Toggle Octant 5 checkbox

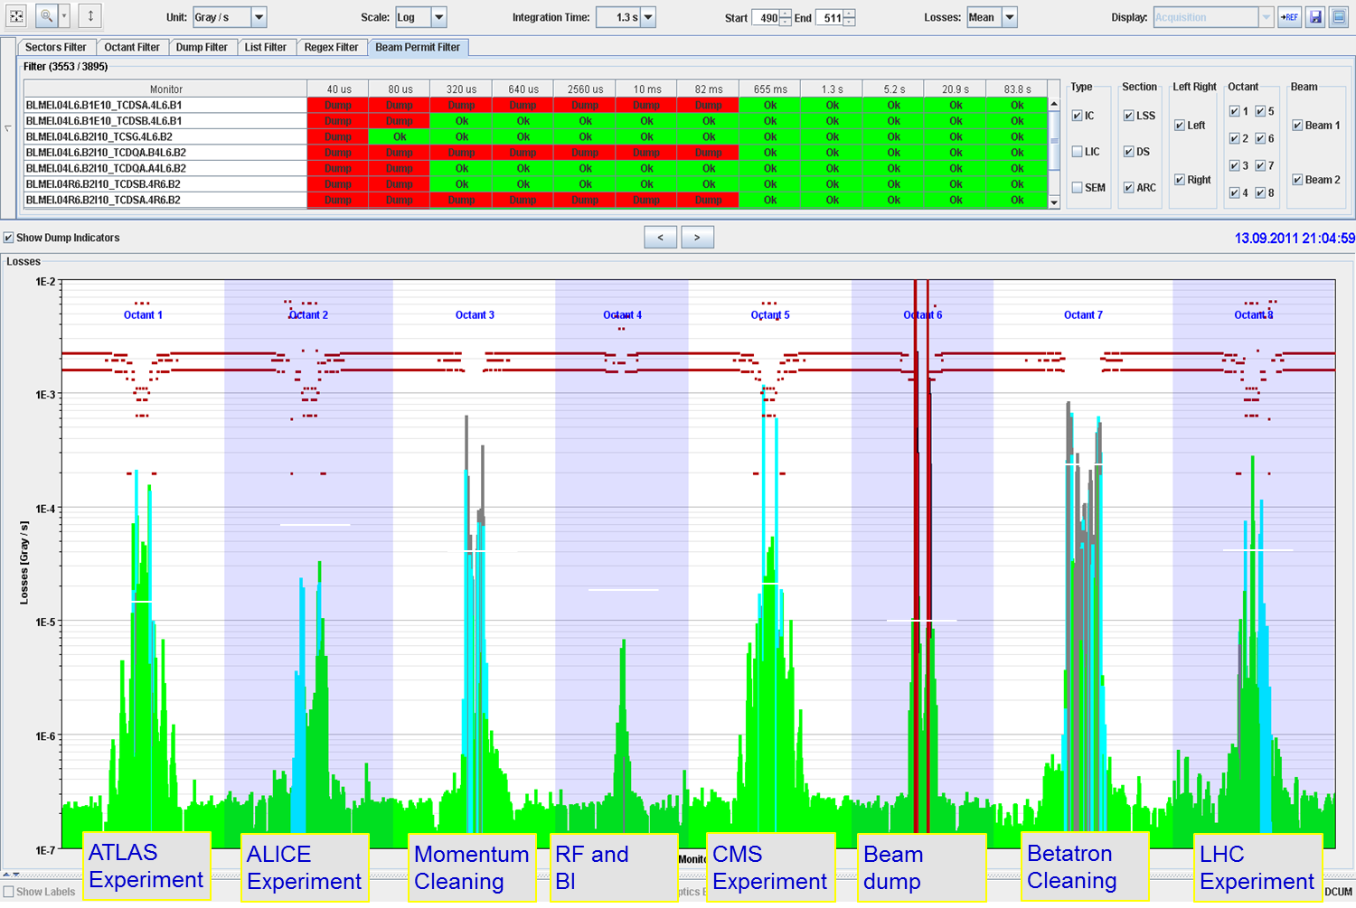click(1260, 111)
